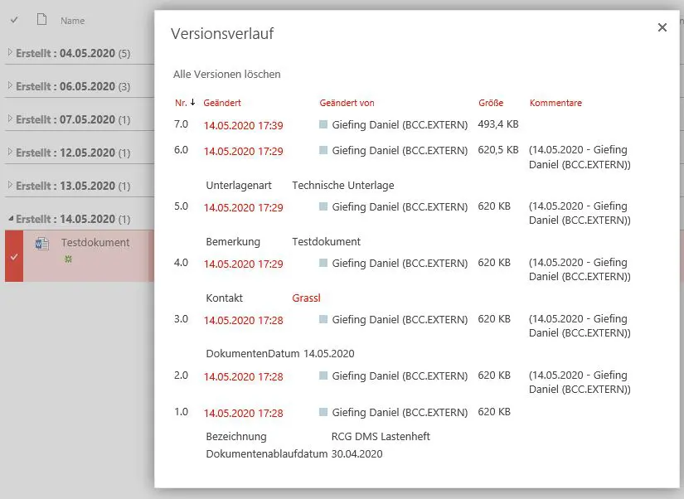The height and width of the screenshot is (499, 684).
Task: Click the Größe column header
Action: 491,103
